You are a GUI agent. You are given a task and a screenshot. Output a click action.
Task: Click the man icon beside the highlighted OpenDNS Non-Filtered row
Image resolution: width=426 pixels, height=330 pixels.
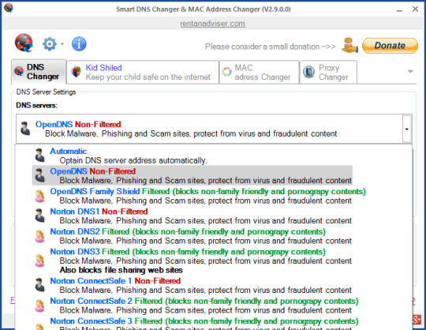[x=40, y=175]
